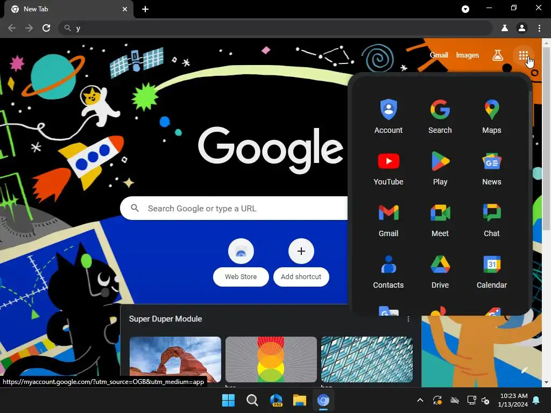This screenshot has height=413, width=551.
Task: Open the colorful circles thumbnail
Action: click(x=271, y=359)
